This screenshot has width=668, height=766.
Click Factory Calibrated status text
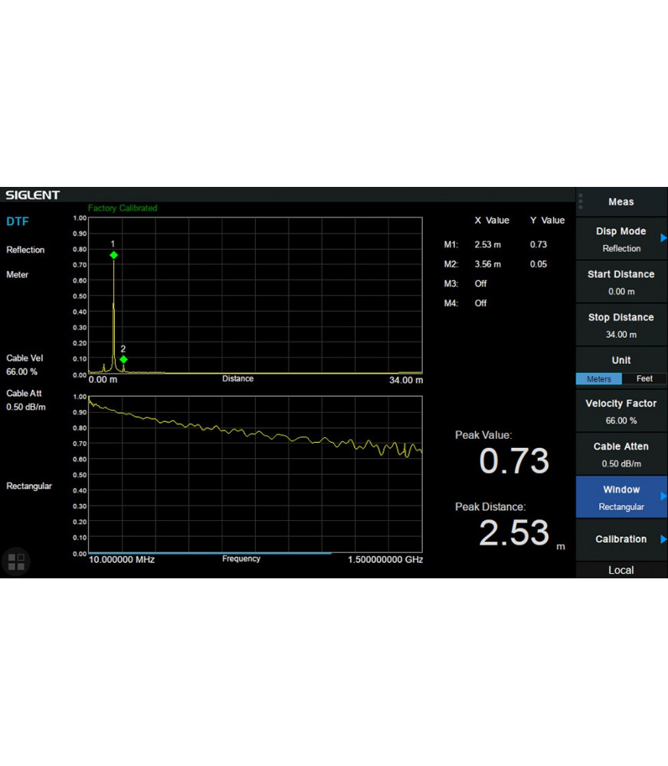pyautogui.click(x=123, y=208)
